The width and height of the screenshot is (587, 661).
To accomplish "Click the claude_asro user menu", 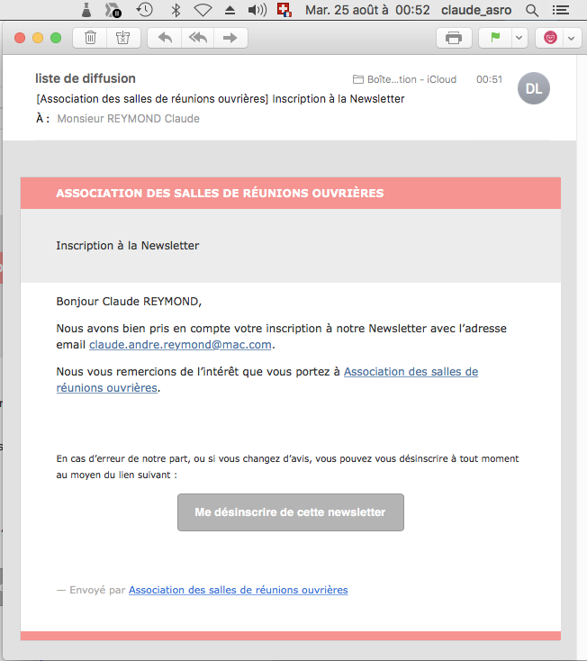I will coord(476,10).
